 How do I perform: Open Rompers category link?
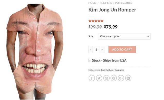pos(119,70)
